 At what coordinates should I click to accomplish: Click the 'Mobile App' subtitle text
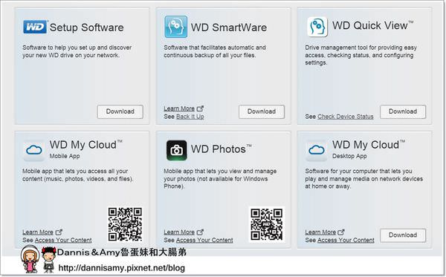tap(65, 156)
